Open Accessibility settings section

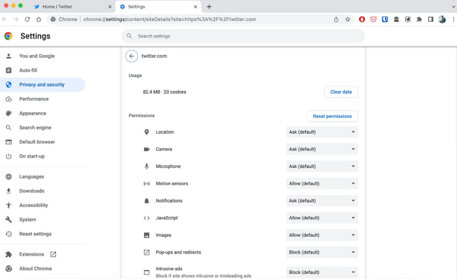pyautogui.click(x=42, y=205)
